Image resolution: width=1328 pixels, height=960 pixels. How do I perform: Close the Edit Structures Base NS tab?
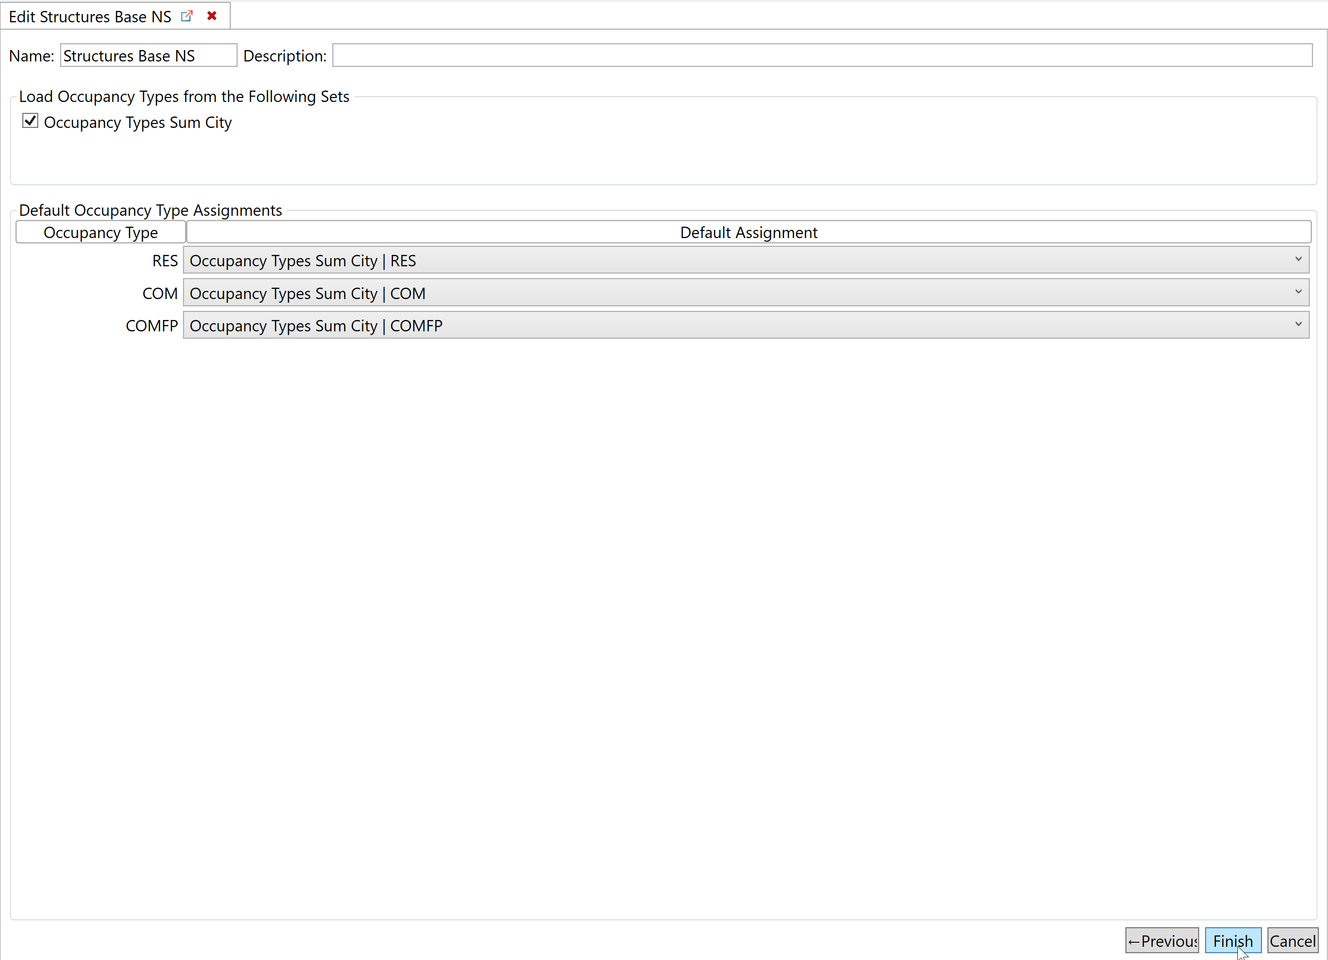[x=212, y=16]
